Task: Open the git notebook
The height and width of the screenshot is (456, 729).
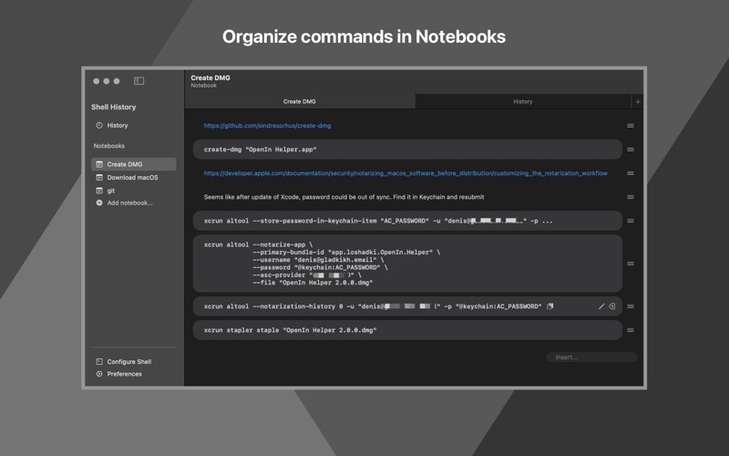Action: pos(110,191)
